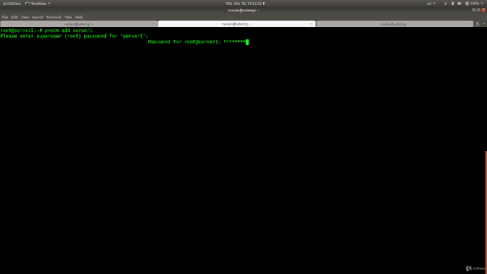Click 'Password for root@server1:' text
Image resolution: width=487 pixels, height=274 pixels.
tap(184, 42)
